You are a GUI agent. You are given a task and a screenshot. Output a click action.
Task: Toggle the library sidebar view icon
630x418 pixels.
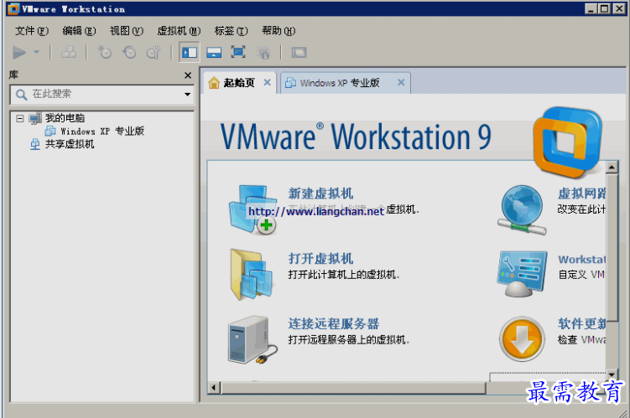tap(190, 52)
